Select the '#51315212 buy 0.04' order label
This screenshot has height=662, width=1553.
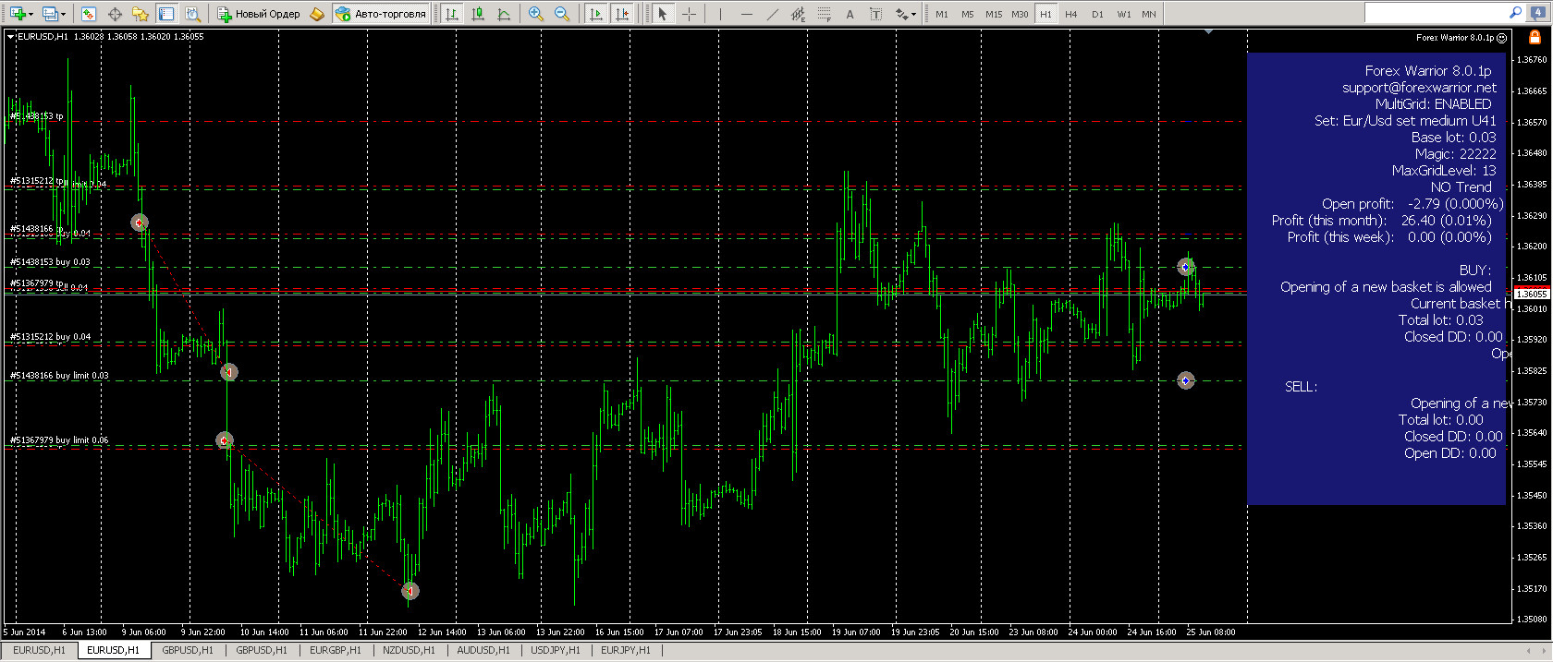pos(50,337)
